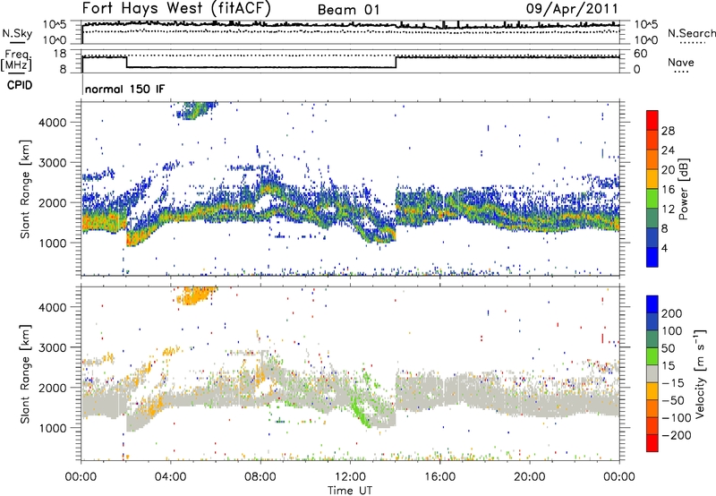The height and width of the screenshot is (496, 716).
Task: Pick the dark green 8–12 dB Power swatch
Action: [x=652, y=218]
